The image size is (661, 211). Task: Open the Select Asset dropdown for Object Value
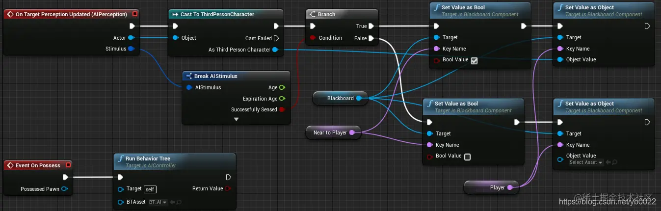pyautogui.click(x=585, y=162)
